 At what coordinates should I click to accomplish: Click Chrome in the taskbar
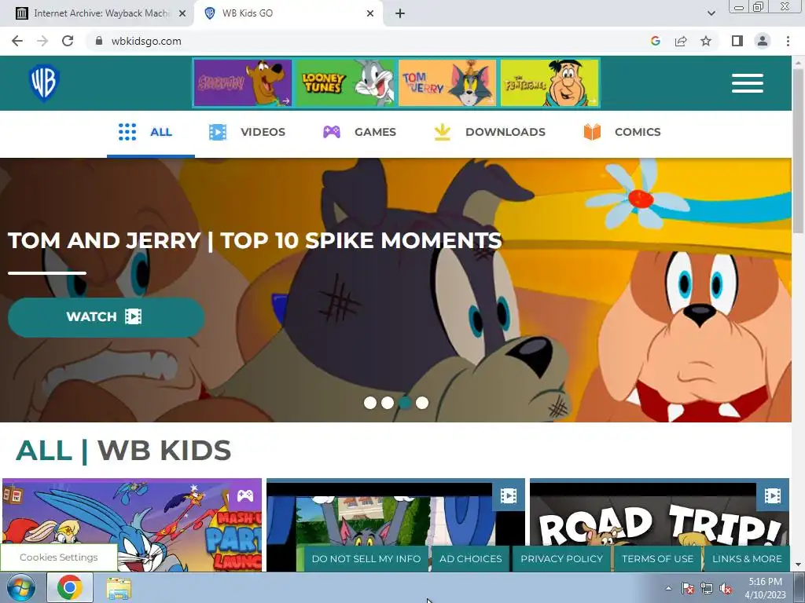tap(70, 587)
